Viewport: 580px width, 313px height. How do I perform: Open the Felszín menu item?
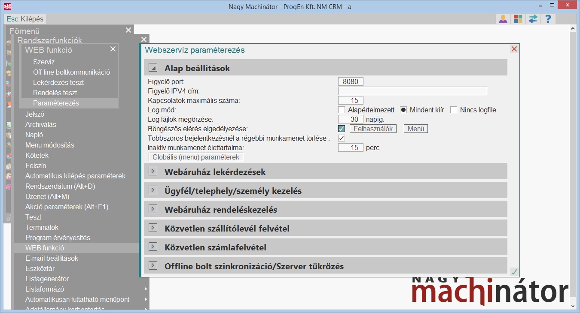(36, 166)
